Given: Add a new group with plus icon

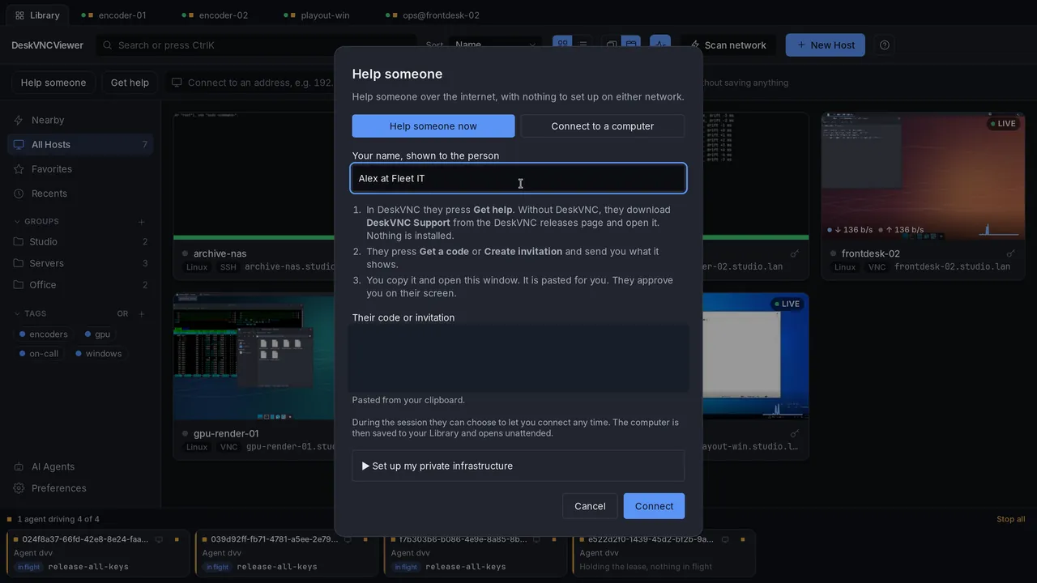Looking at the screenshot, I should 142,222.
